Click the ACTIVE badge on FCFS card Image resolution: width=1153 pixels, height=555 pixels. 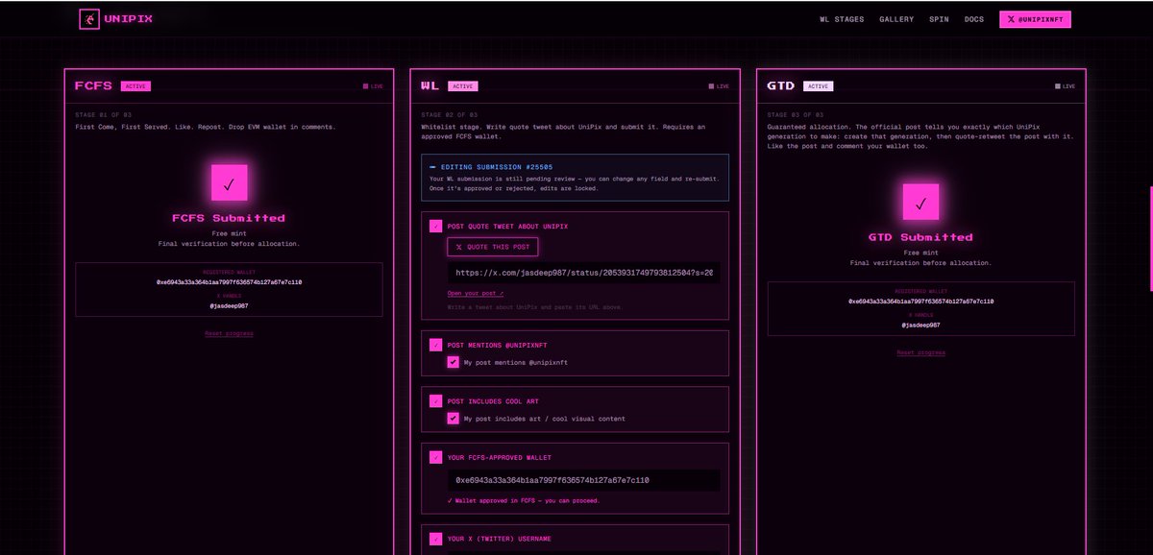click(x=135, y=85)
